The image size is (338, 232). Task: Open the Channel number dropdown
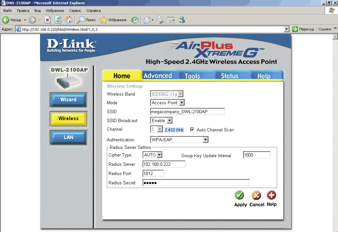point(156,129)
